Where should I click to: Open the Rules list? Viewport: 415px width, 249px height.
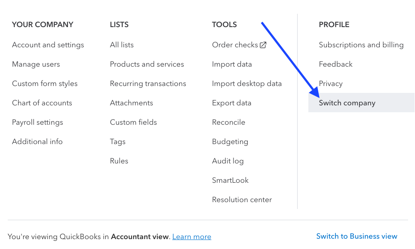pyautogui.click(x=119, y=161)
